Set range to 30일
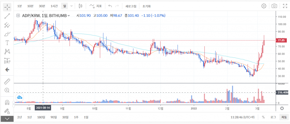This screenshot has width=290, height=124. [65, 117]
